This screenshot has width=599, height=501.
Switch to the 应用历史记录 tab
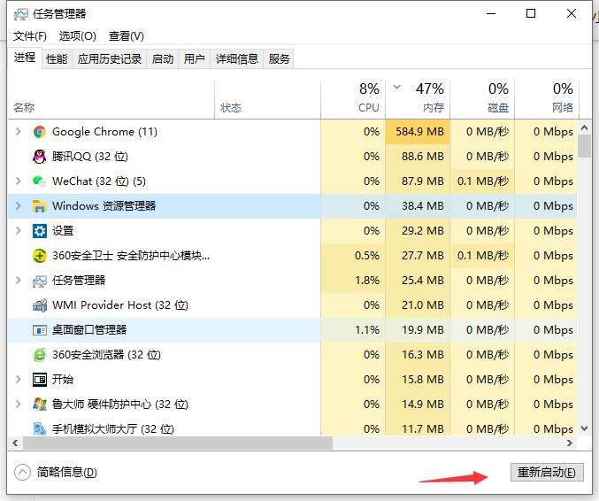point(109,58)
